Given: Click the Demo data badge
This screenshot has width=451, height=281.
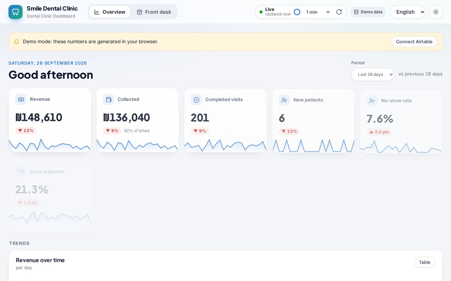Looking at the screenshot, I should click(x=368, y=12).
